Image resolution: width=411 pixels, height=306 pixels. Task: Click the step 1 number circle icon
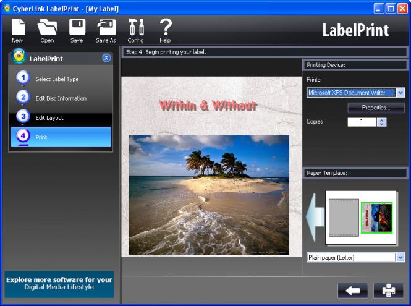tap(23, 78)
